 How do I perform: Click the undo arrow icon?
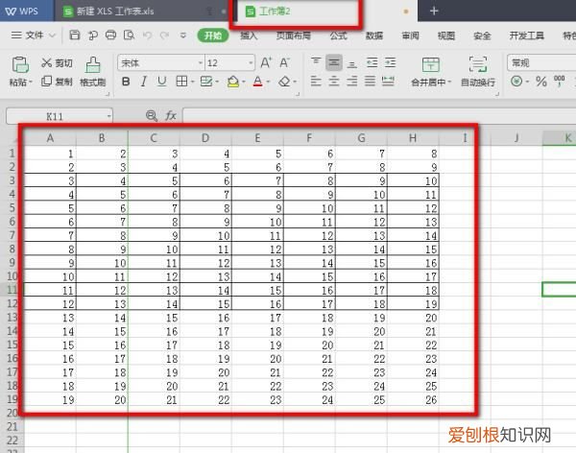147,36
